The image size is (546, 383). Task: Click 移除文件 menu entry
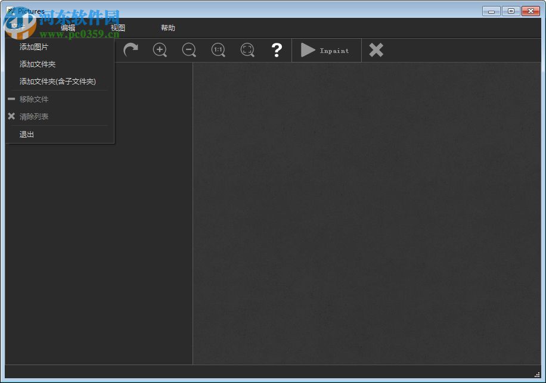pyautogui.click(x=60, y=99)
